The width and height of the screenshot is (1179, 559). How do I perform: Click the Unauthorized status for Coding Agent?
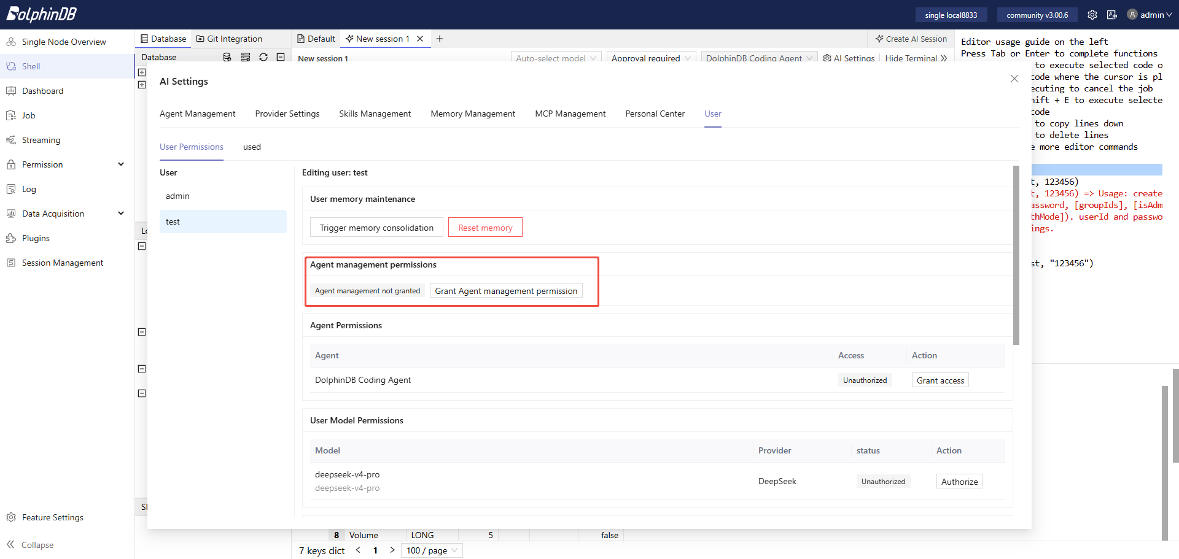[x=865, y=380]
